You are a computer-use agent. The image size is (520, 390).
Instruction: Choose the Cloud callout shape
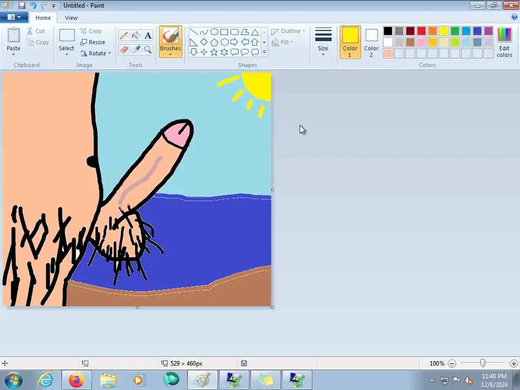[x=255, y=52]
